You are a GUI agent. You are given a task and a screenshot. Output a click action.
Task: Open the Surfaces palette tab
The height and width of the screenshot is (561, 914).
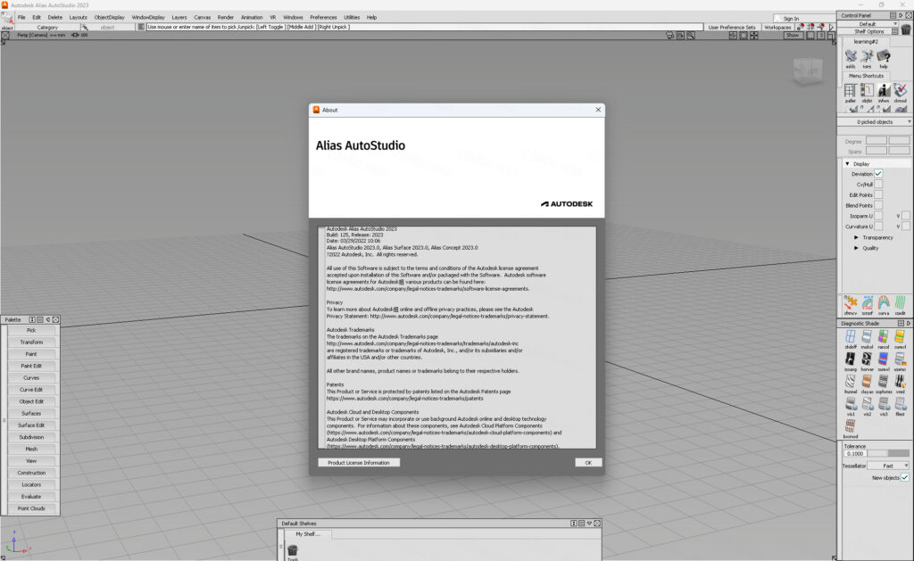tap(31, 413)
